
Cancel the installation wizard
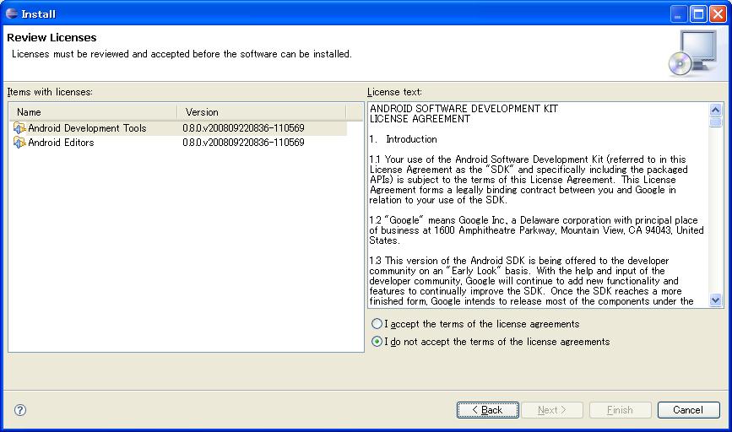(x=689, y=410)
